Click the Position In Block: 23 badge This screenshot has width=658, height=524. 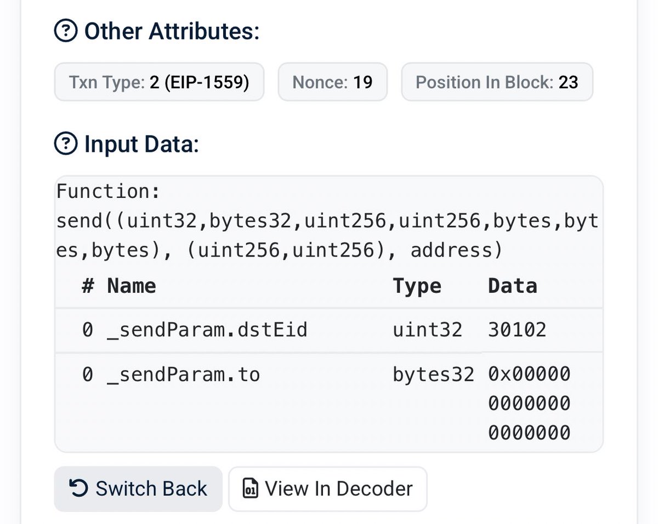tap(497, 82)
